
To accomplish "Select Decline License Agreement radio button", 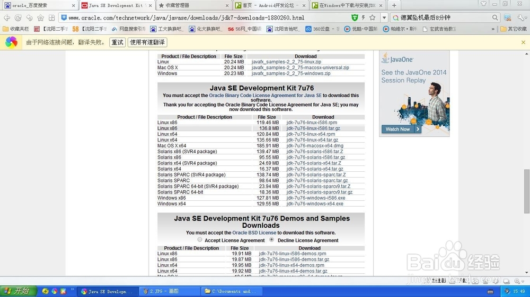I will point(272,240).
